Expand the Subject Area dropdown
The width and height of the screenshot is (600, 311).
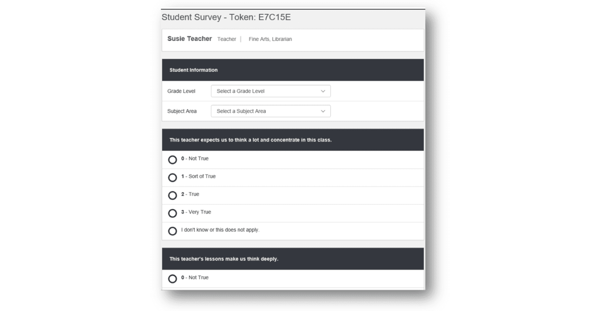coord(270,111)
